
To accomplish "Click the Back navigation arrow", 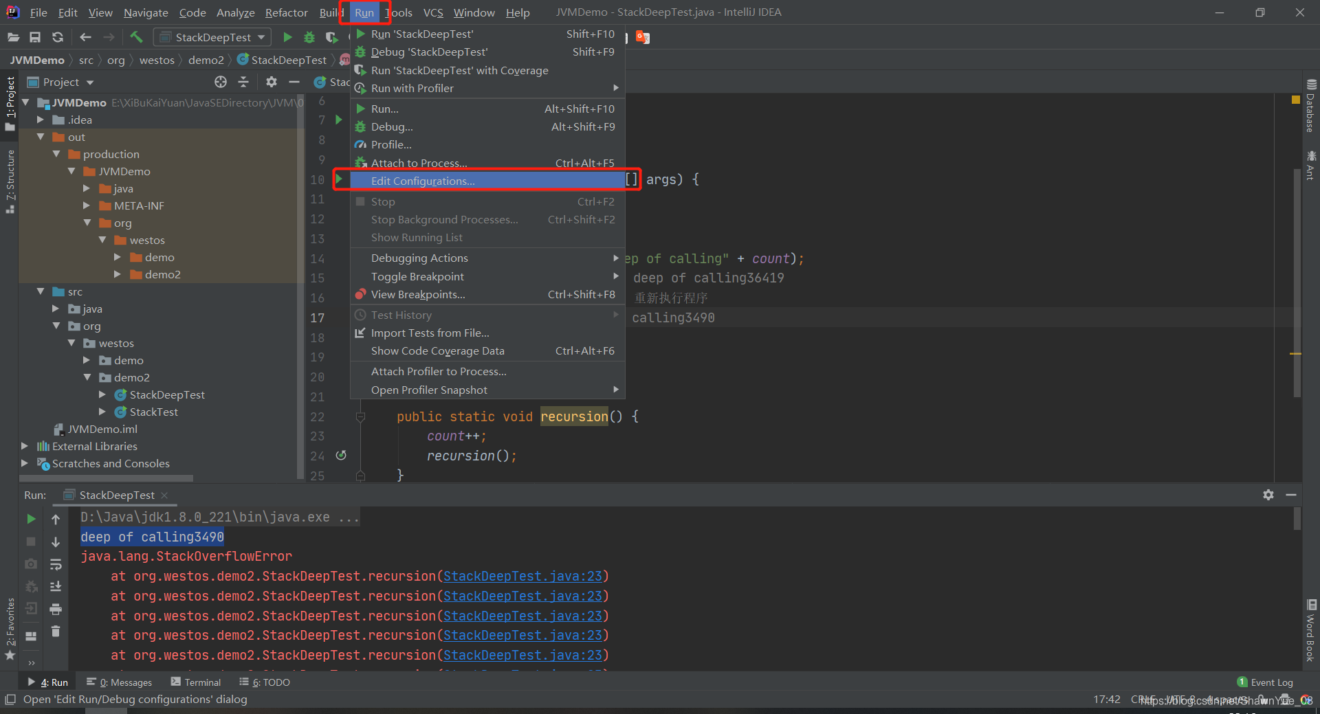I will coord(85,37).
